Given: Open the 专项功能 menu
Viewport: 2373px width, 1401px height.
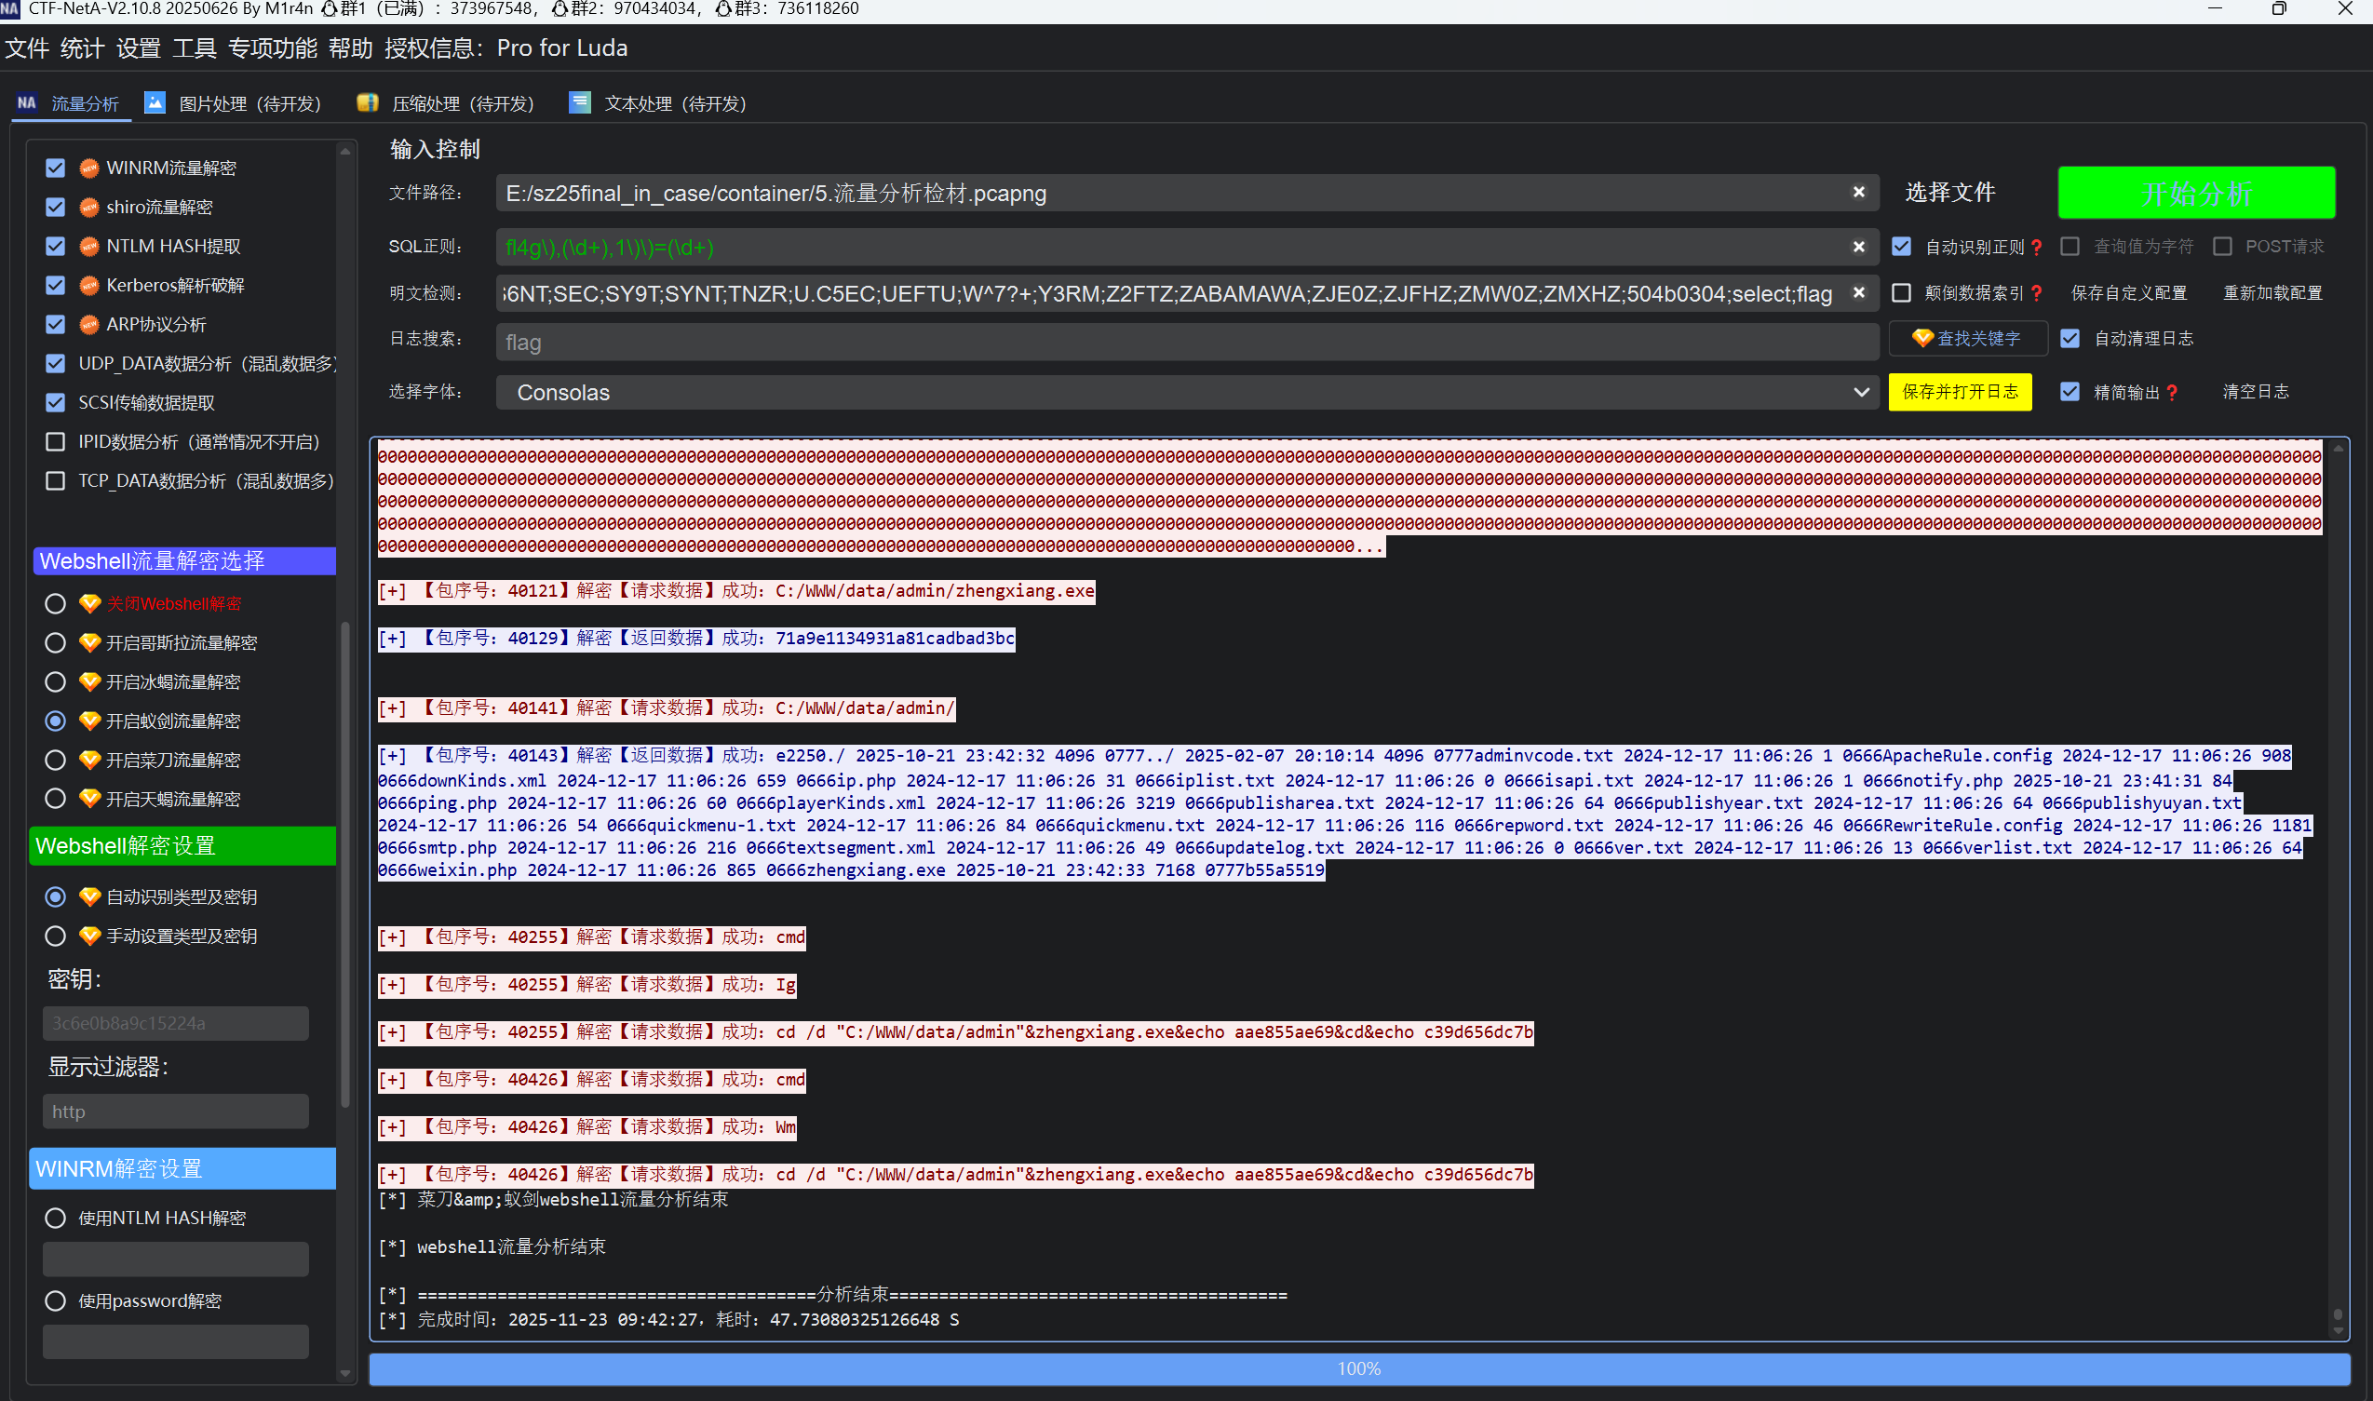Looking at the screenshot, I should coord(272,48).
